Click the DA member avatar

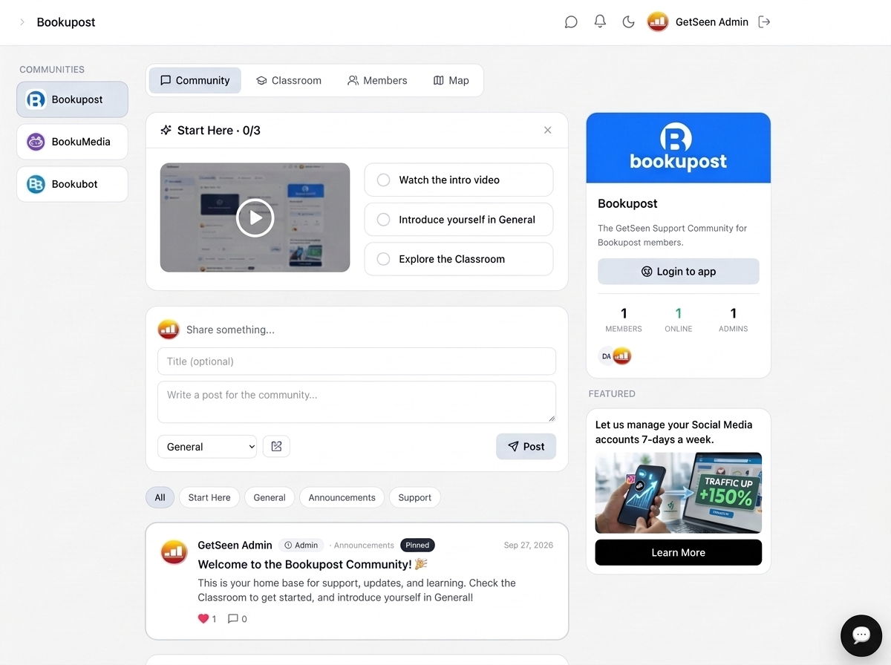[606, 356]
